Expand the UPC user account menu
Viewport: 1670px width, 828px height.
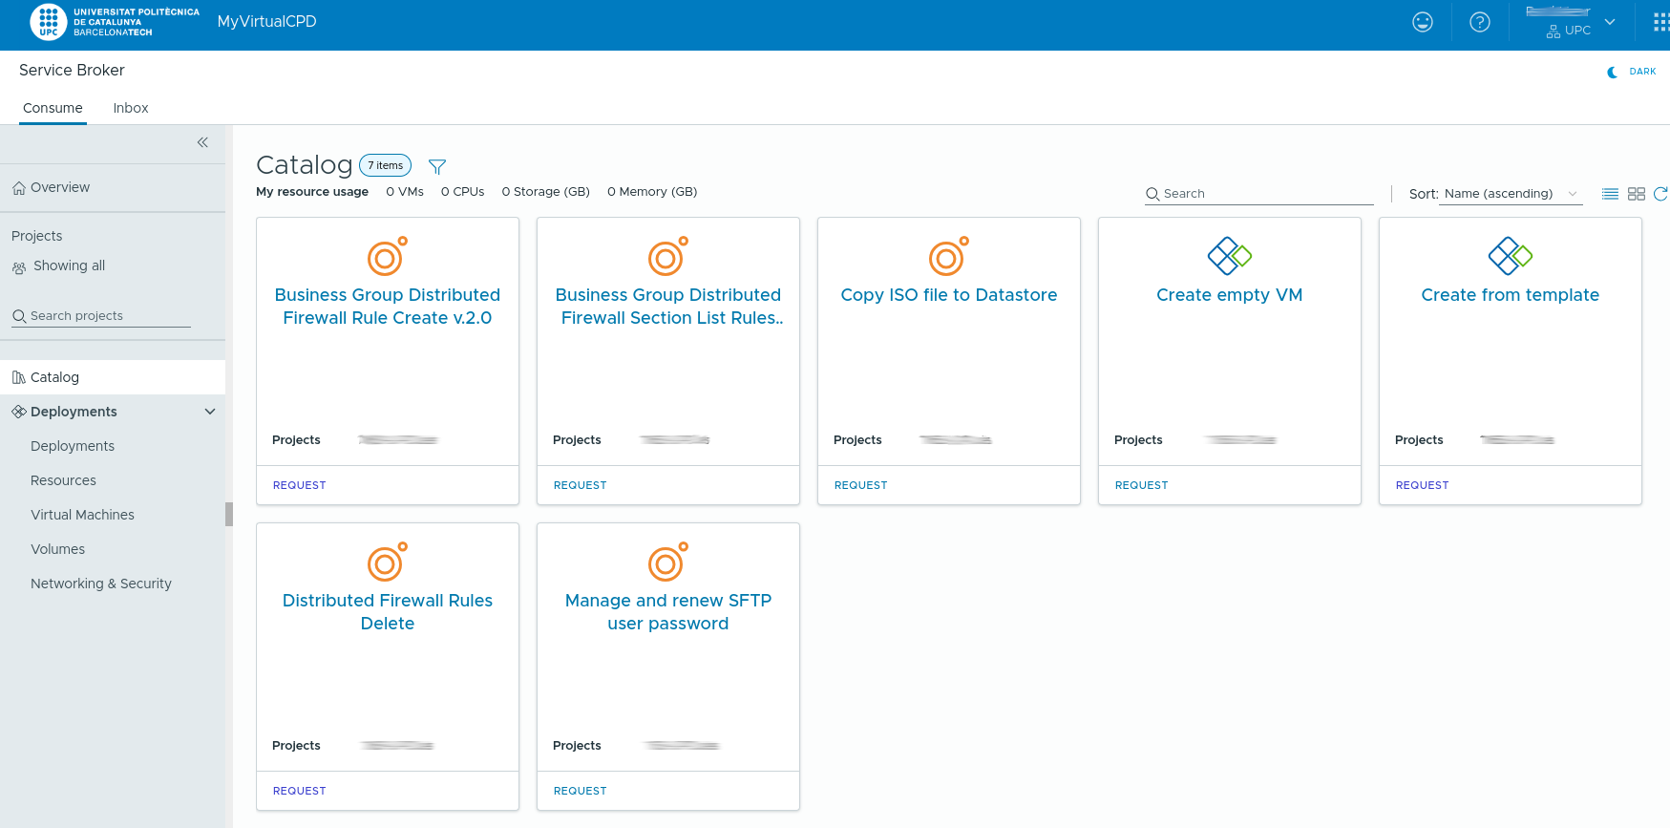point(1609,22)
